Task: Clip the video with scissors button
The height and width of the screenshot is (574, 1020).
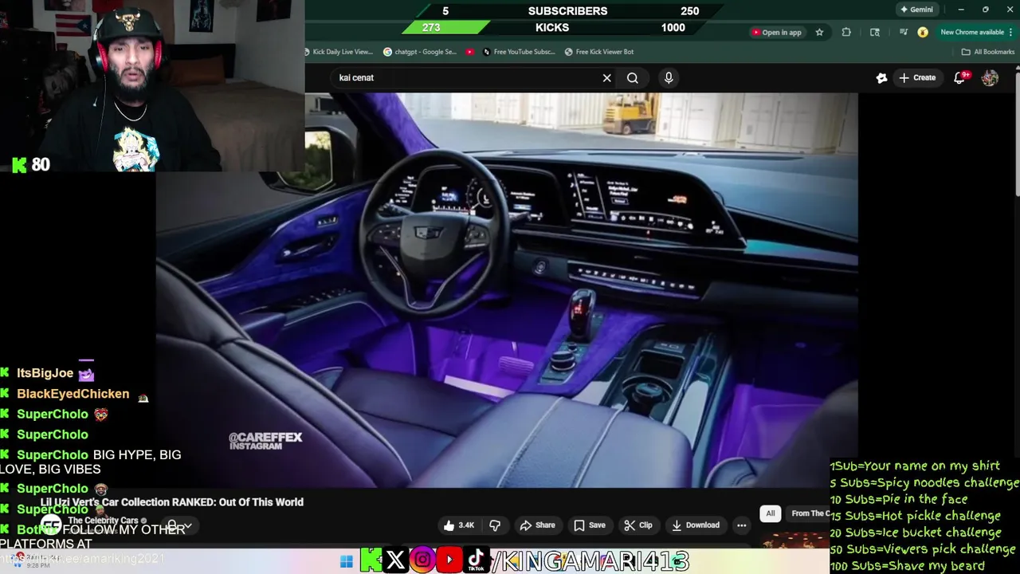Action: pos(637,525)
